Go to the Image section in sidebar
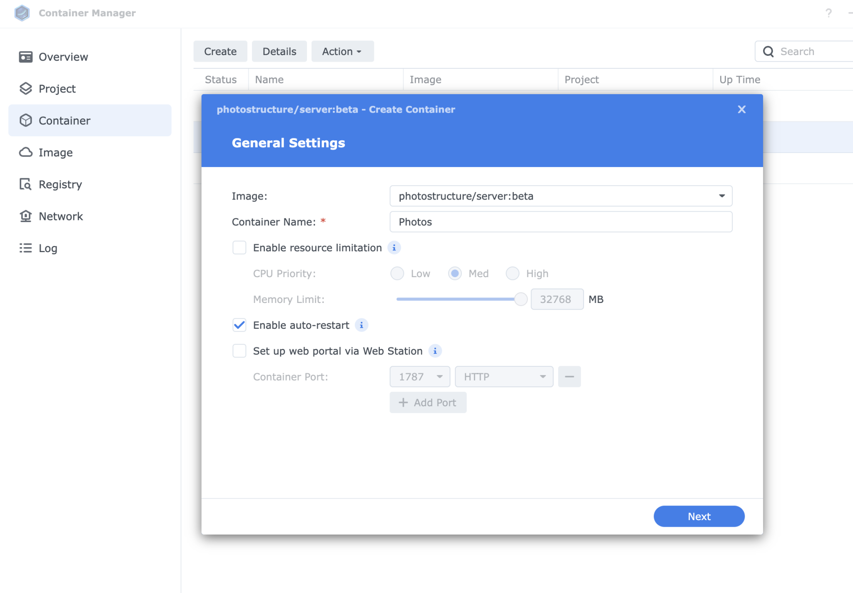This screenshot has height=593, width=853. (x=55, y=152)
